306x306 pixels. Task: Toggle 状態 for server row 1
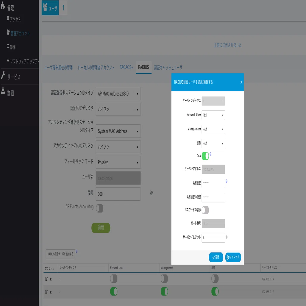point(215,279)
